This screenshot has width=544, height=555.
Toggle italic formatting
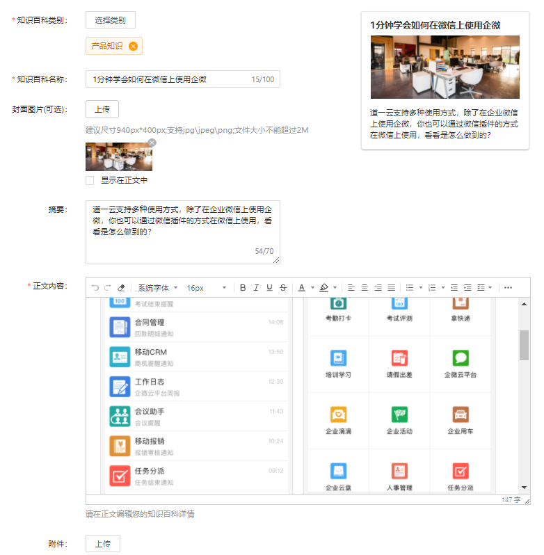pyautogui.click(x=256, y=288)
